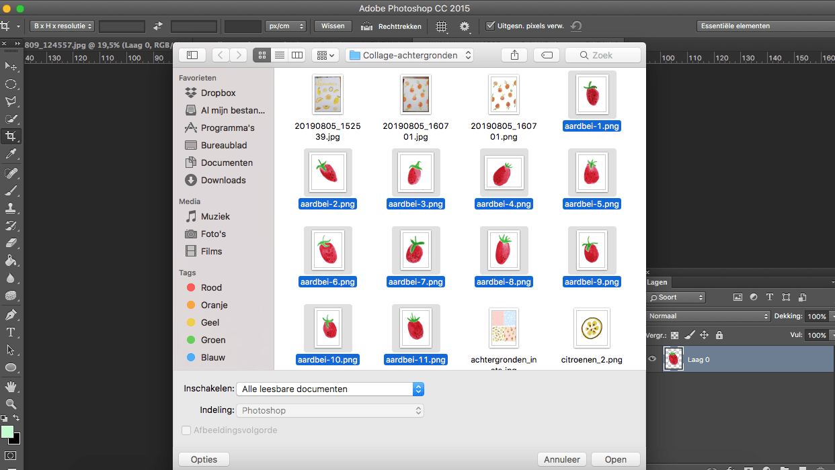Select the Eyedropper tool
This screenshot has width=835, height=470.
coord(11,154)
